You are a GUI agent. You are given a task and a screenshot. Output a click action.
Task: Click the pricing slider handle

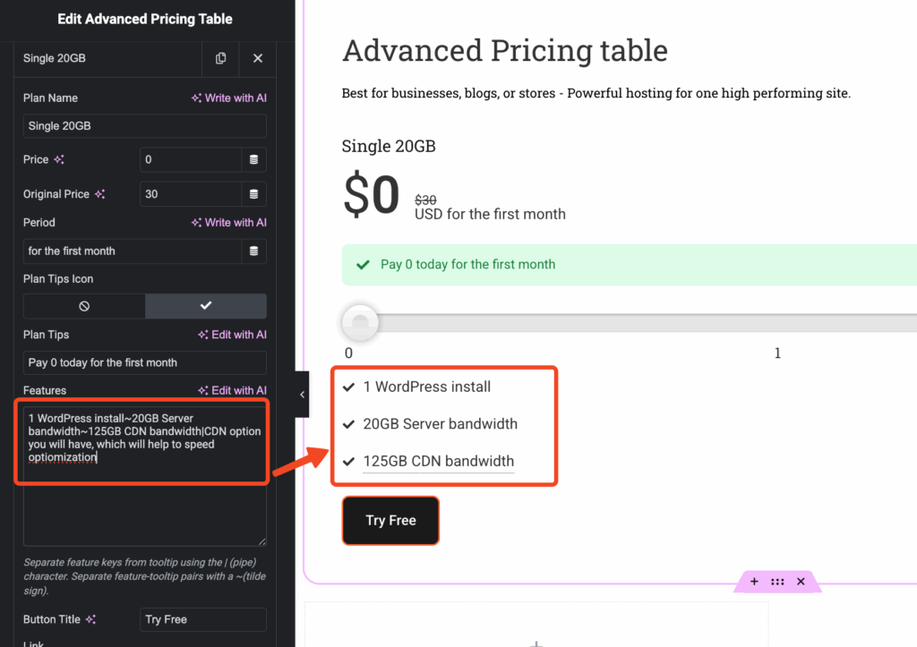click(x=360, y=322)
